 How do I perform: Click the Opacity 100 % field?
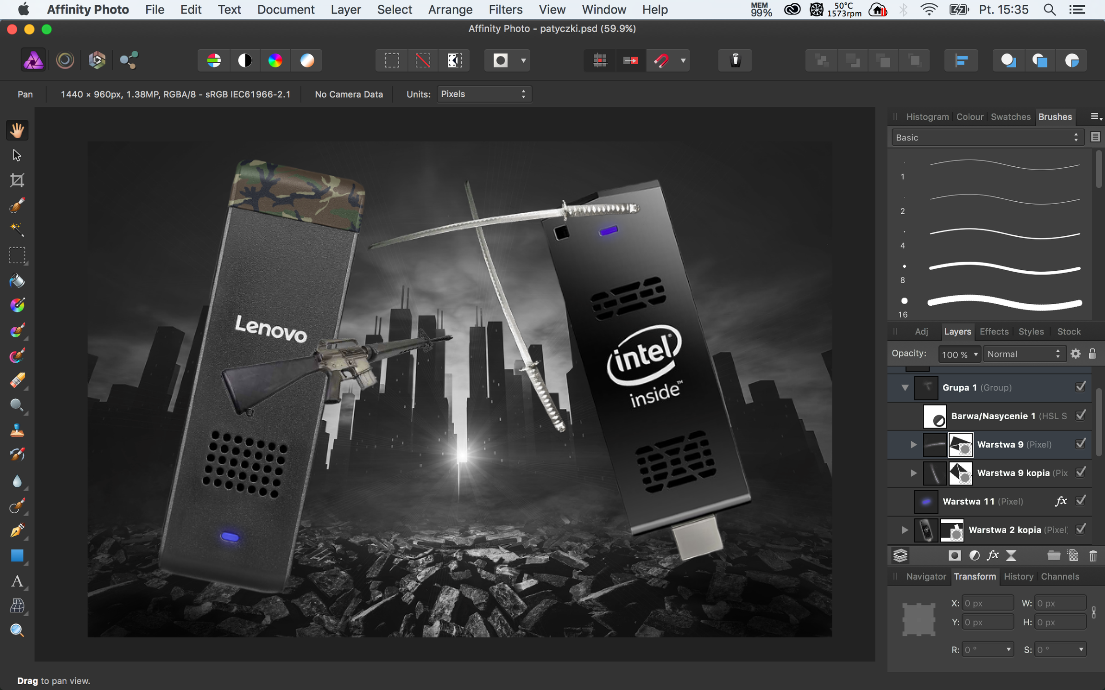(x=960, y=354)
